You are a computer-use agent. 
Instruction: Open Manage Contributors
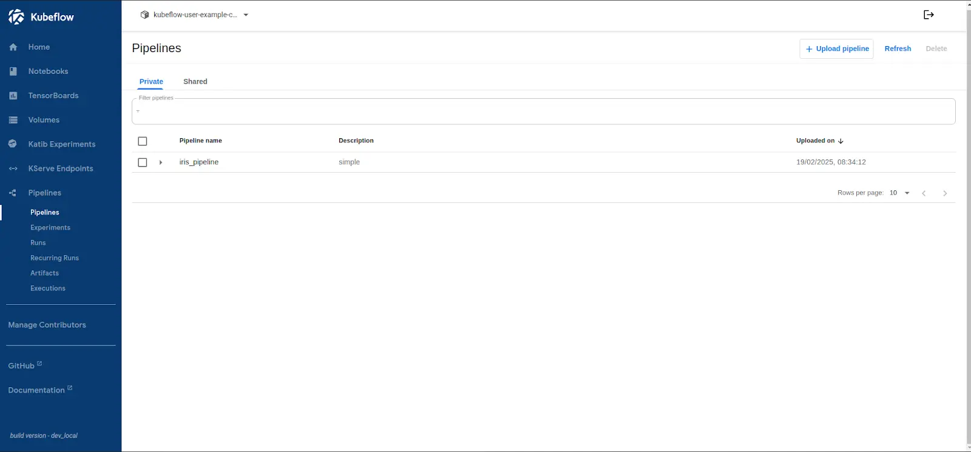(x=47, y=325)
